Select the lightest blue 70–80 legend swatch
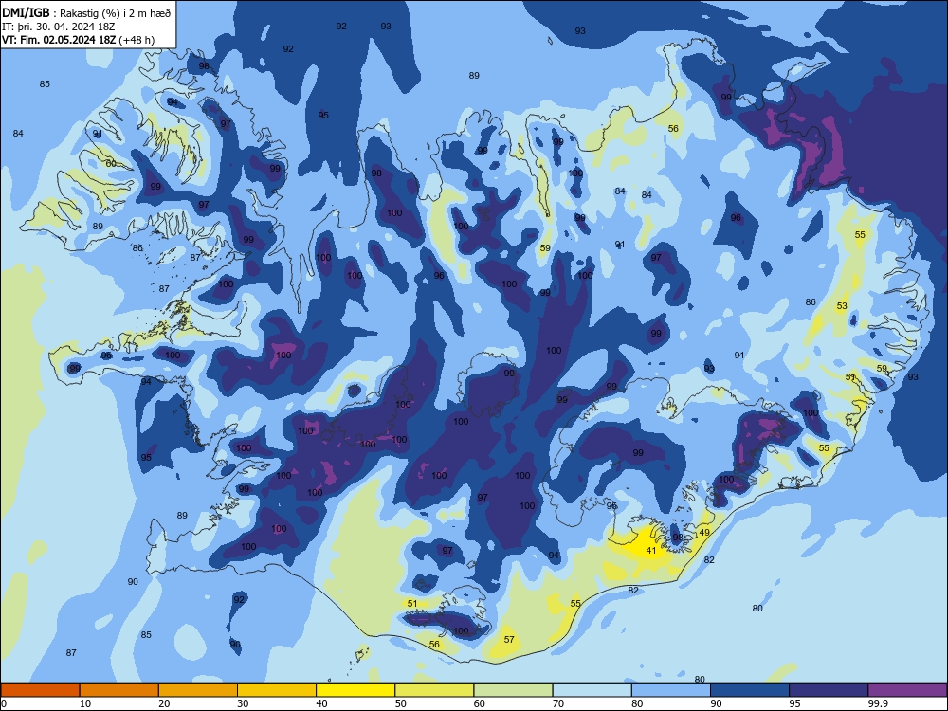The width and height of the screenshot is (948, 711). (x=592, y=690)
